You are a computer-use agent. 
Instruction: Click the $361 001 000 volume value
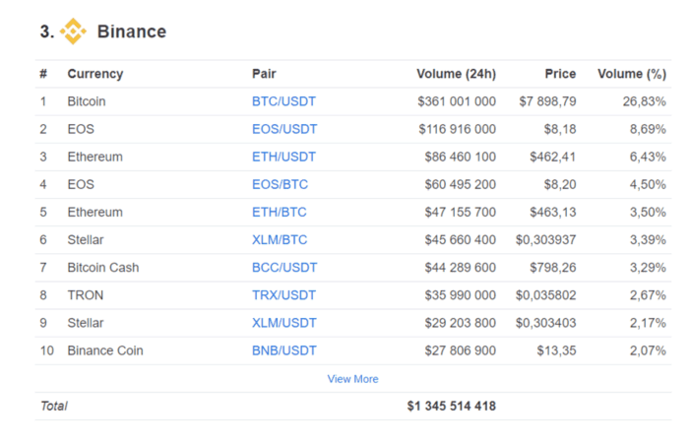pyautogui.click(x=457, y=101)
